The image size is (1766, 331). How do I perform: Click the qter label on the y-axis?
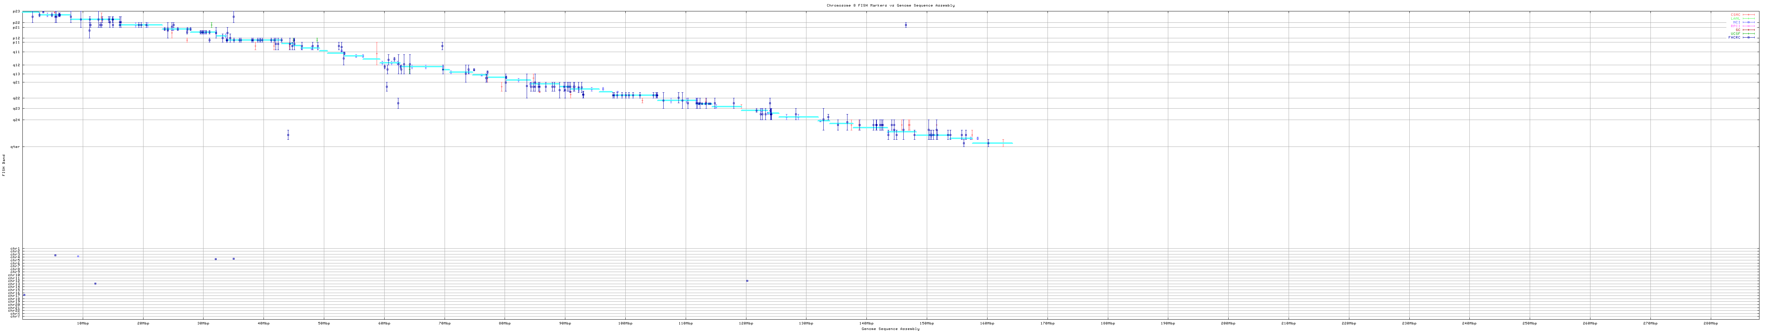point(16,147)
